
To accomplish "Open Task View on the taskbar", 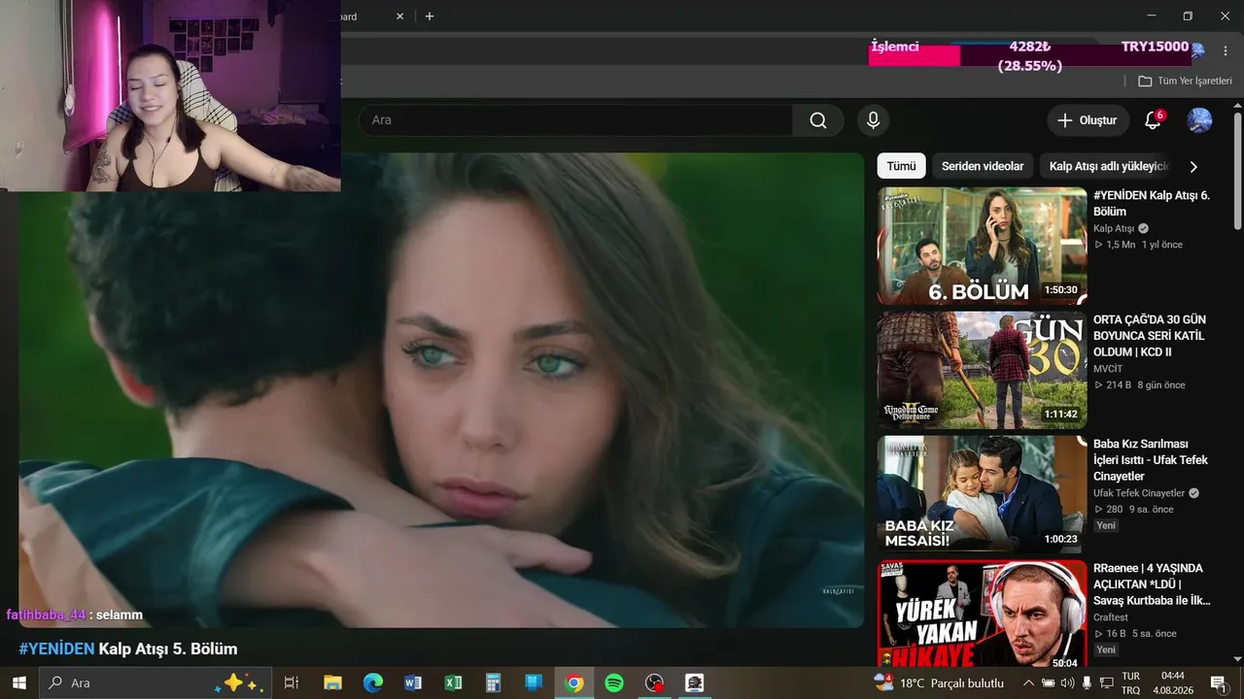I will tap(291, 682).
